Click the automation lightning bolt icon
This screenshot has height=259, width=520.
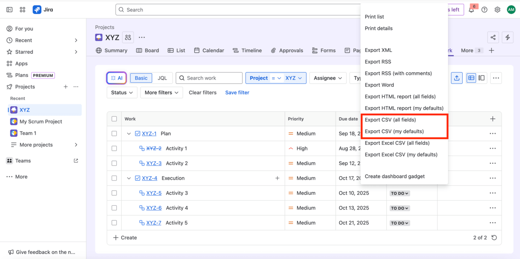point(507,38)
